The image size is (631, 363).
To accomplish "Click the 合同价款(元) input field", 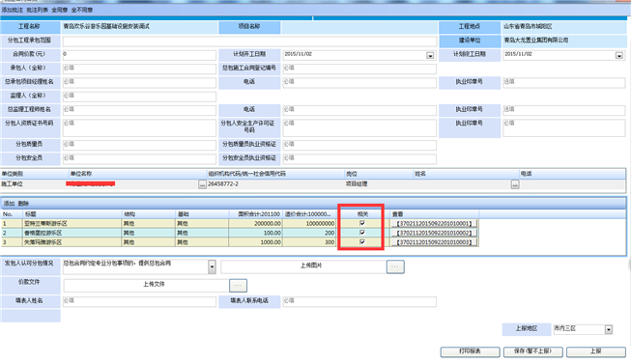I will (139, 55).
